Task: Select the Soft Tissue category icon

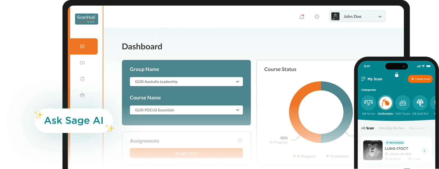Action: pos(403,103)
